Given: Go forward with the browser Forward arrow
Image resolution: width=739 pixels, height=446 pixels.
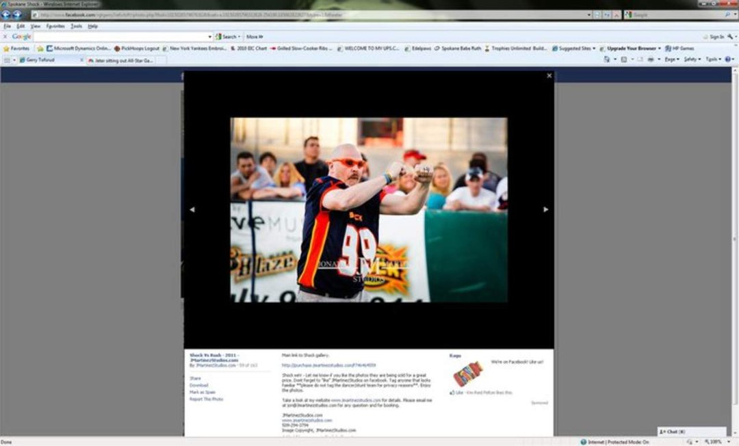Looking at the screenshot, I should (x=17, y=14).
